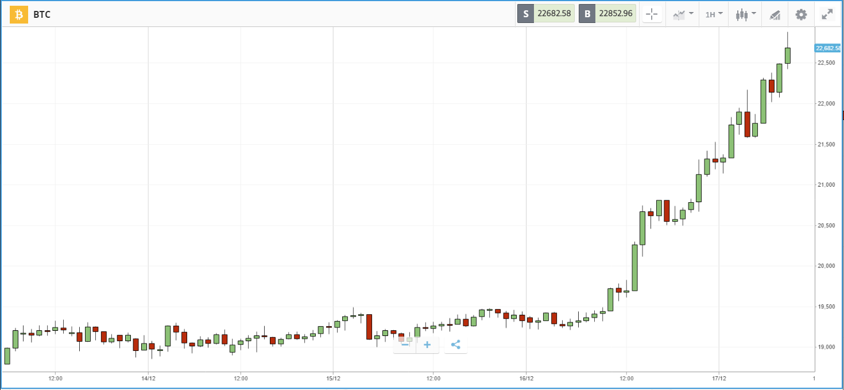
Task: Expand the chart to fullscreen
Action: [x=827, y=14]
